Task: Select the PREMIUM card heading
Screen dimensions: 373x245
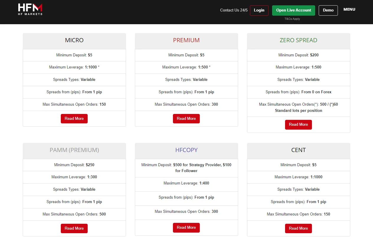Action: click(186, 40)
